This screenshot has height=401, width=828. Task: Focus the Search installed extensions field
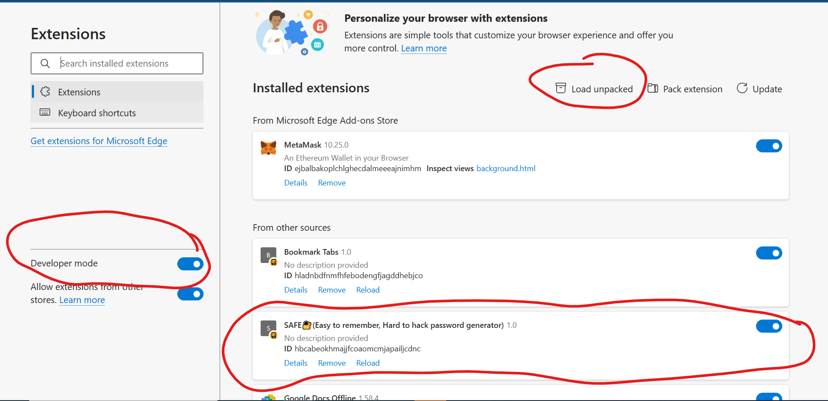129,64
